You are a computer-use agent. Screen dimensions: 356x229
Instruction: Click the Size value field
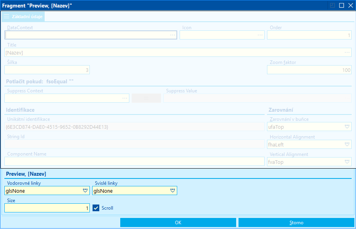[x=47, y=208]
